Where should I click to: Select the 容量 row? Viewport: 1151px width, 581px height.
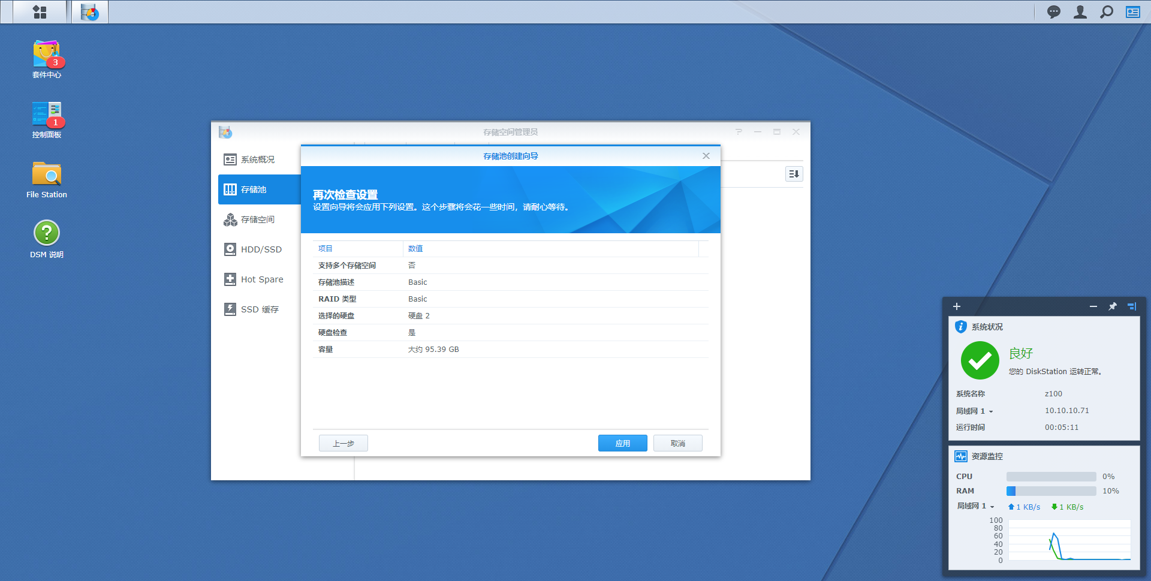[510, 350]
